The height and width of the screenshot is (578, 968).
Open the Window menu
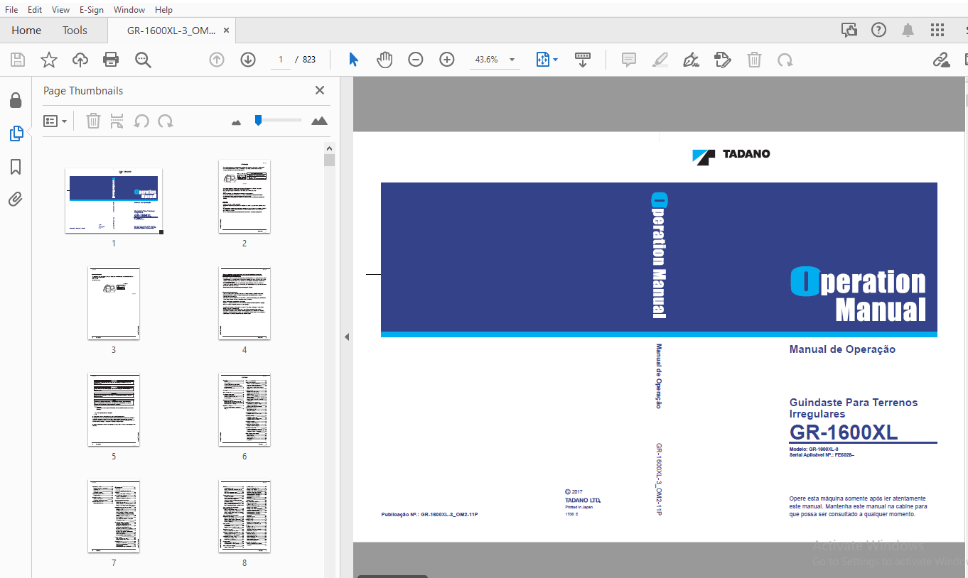point(129,10)
